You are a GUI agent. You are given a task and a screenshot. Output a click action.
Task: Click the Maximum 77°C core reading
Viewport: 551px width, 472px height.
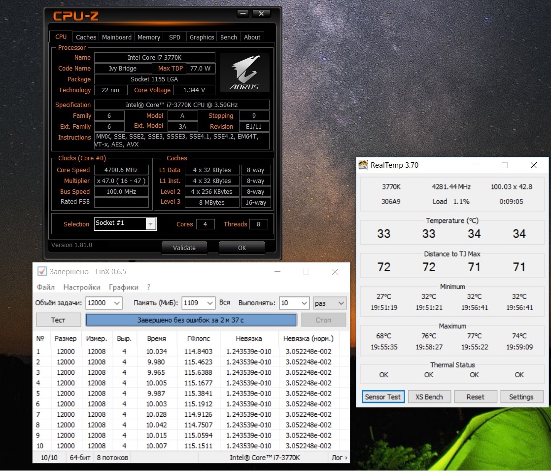474,336
